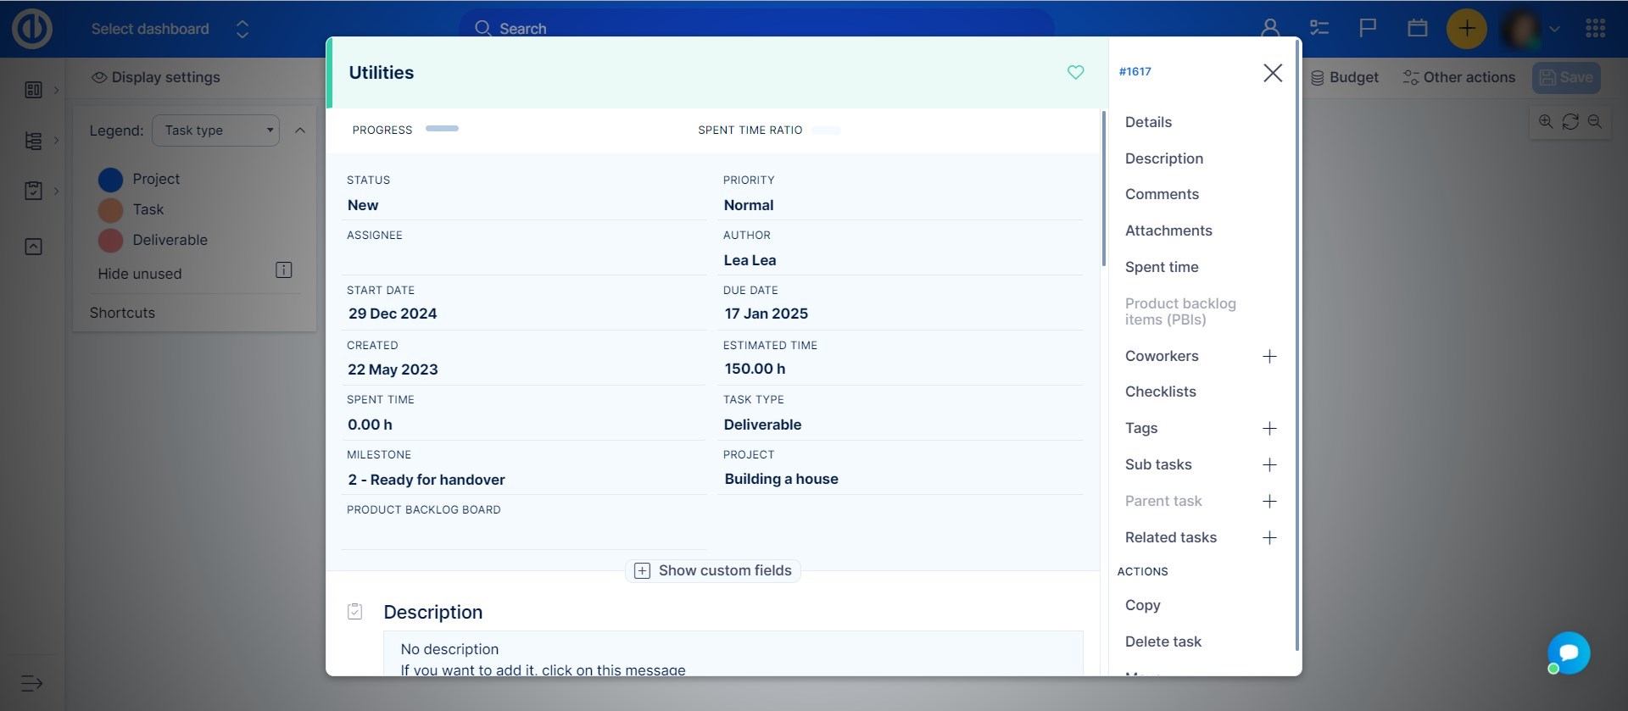Collapse the Legend panel chevron
Image resolution: width=1628 pixels, height=711 pixels.
coord(300,131)
